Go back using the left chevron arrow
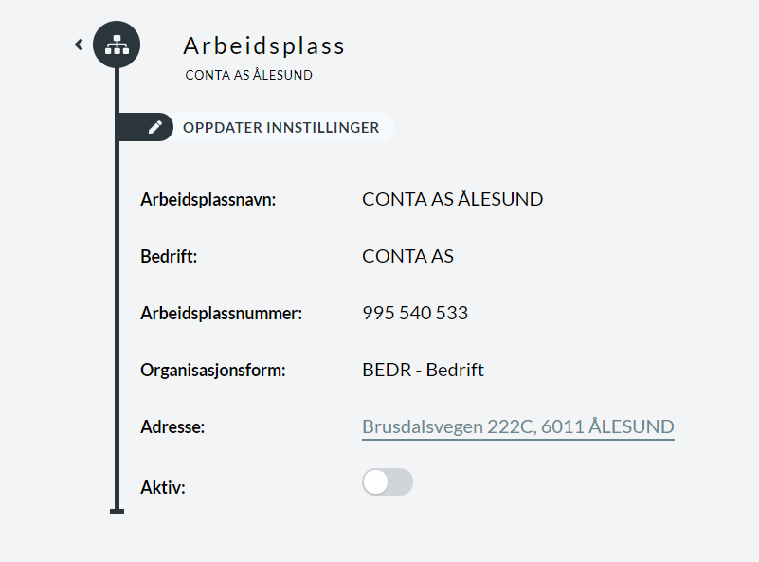 79,45
